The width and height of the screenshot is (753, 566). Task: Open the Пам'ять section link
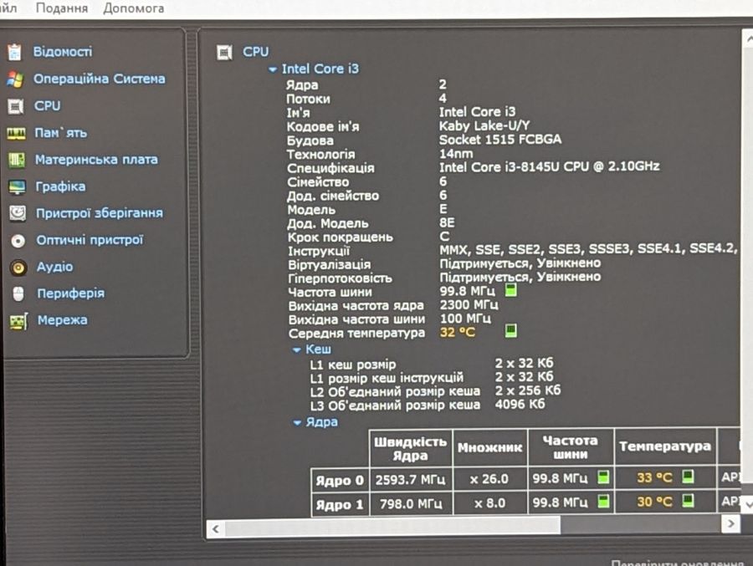click(61, 132)
